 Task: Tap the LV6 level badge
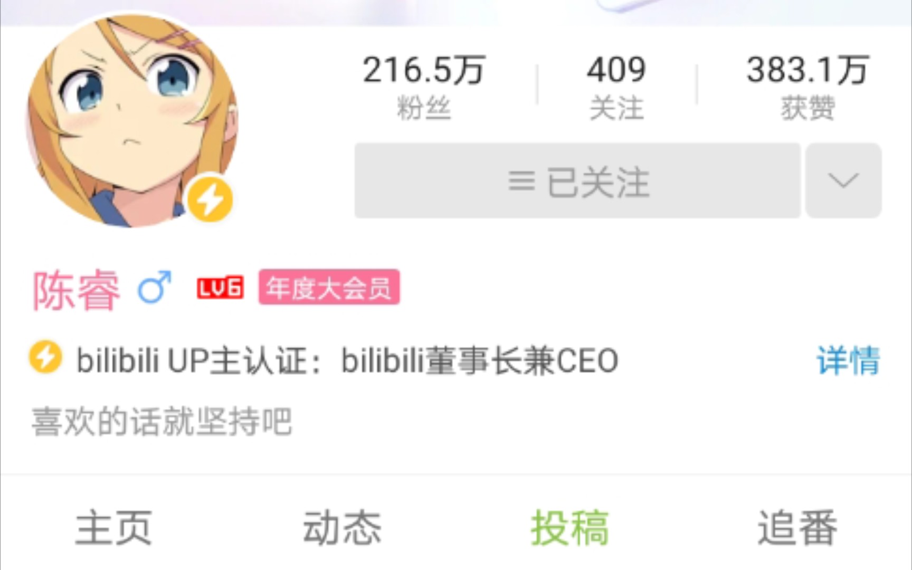[220, 288]
